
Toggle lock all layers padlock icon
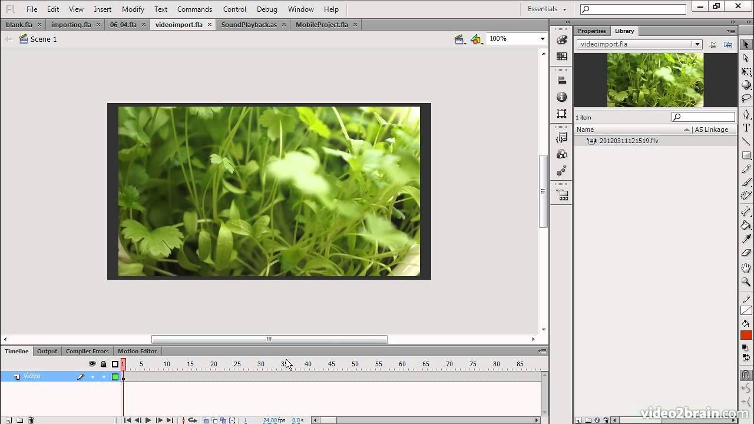pyautogui.click(x=104, y=364)
